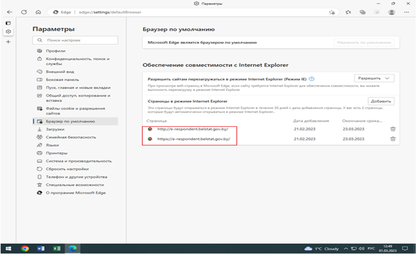Launch Google Chrome from the taskbar
Image resolution: width=417 pixels, height=254 pixels.
click(25, 249)
